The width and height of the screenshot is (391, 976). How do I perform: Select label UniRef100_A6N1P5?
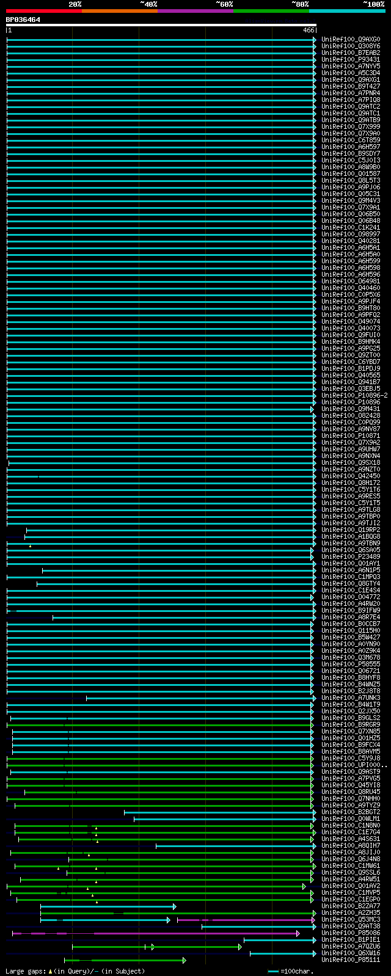pos(351,570)
